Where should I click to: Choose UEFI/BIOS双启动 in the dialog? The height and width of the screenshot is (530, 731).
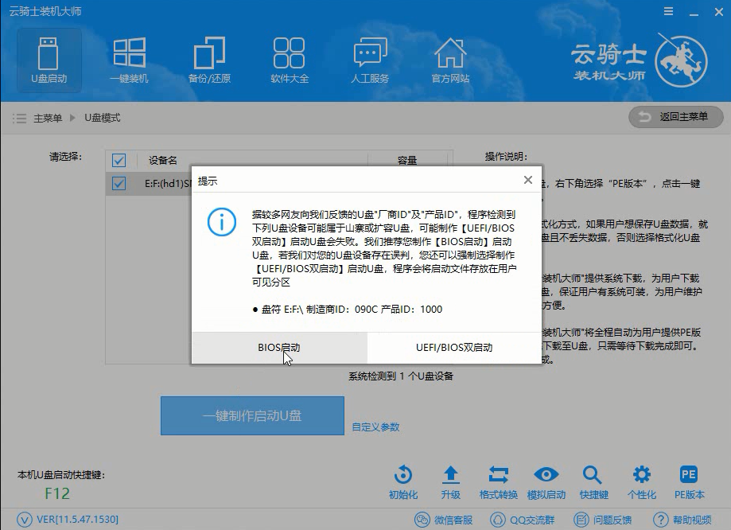point(453,348)
